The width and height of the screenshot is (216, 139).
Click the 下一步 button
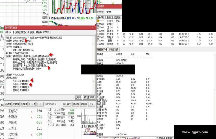tap(40, 104)
